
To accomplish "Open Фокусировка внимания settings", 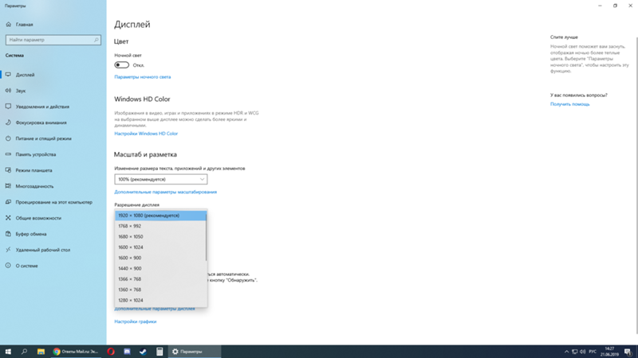I will (x=41, y=123).
